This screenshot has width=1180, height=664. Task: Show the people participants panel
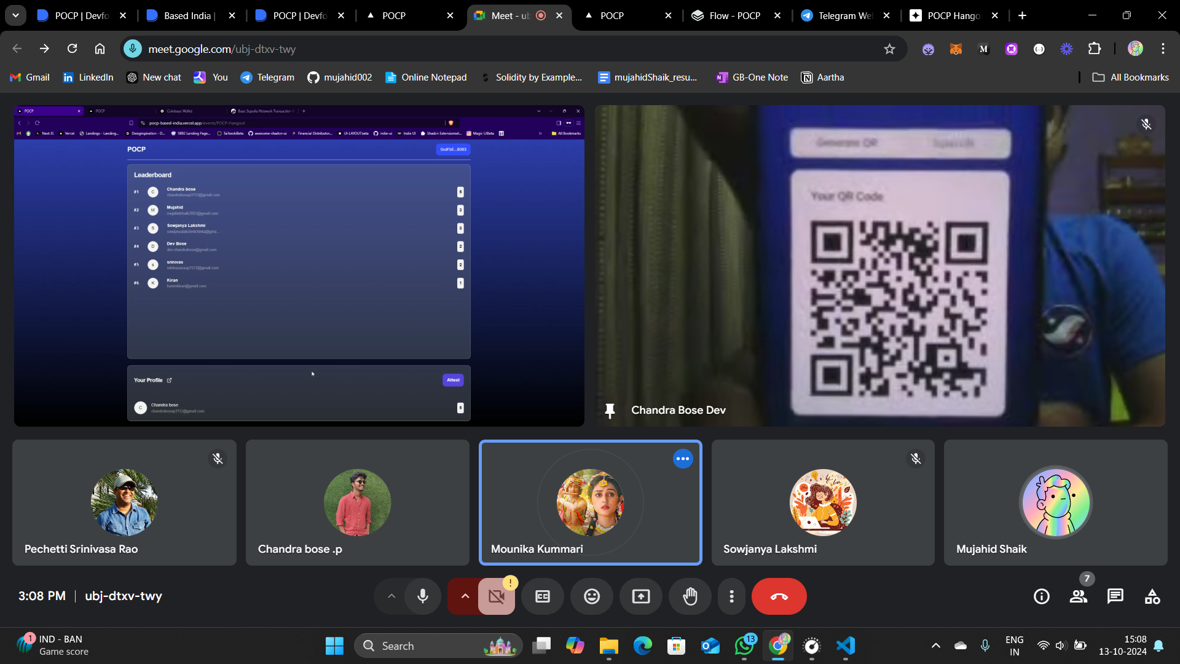[x=1079, y=596]
